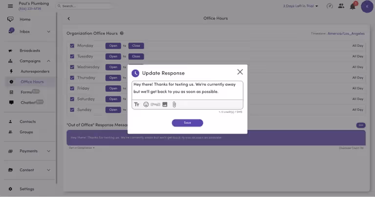
Task: Uncheck the Monday checkbox
Action: pyautogui.click(x=72, y=46)
